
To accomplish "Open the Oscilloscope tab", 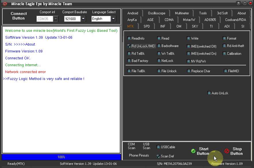I will coord(157,13).
